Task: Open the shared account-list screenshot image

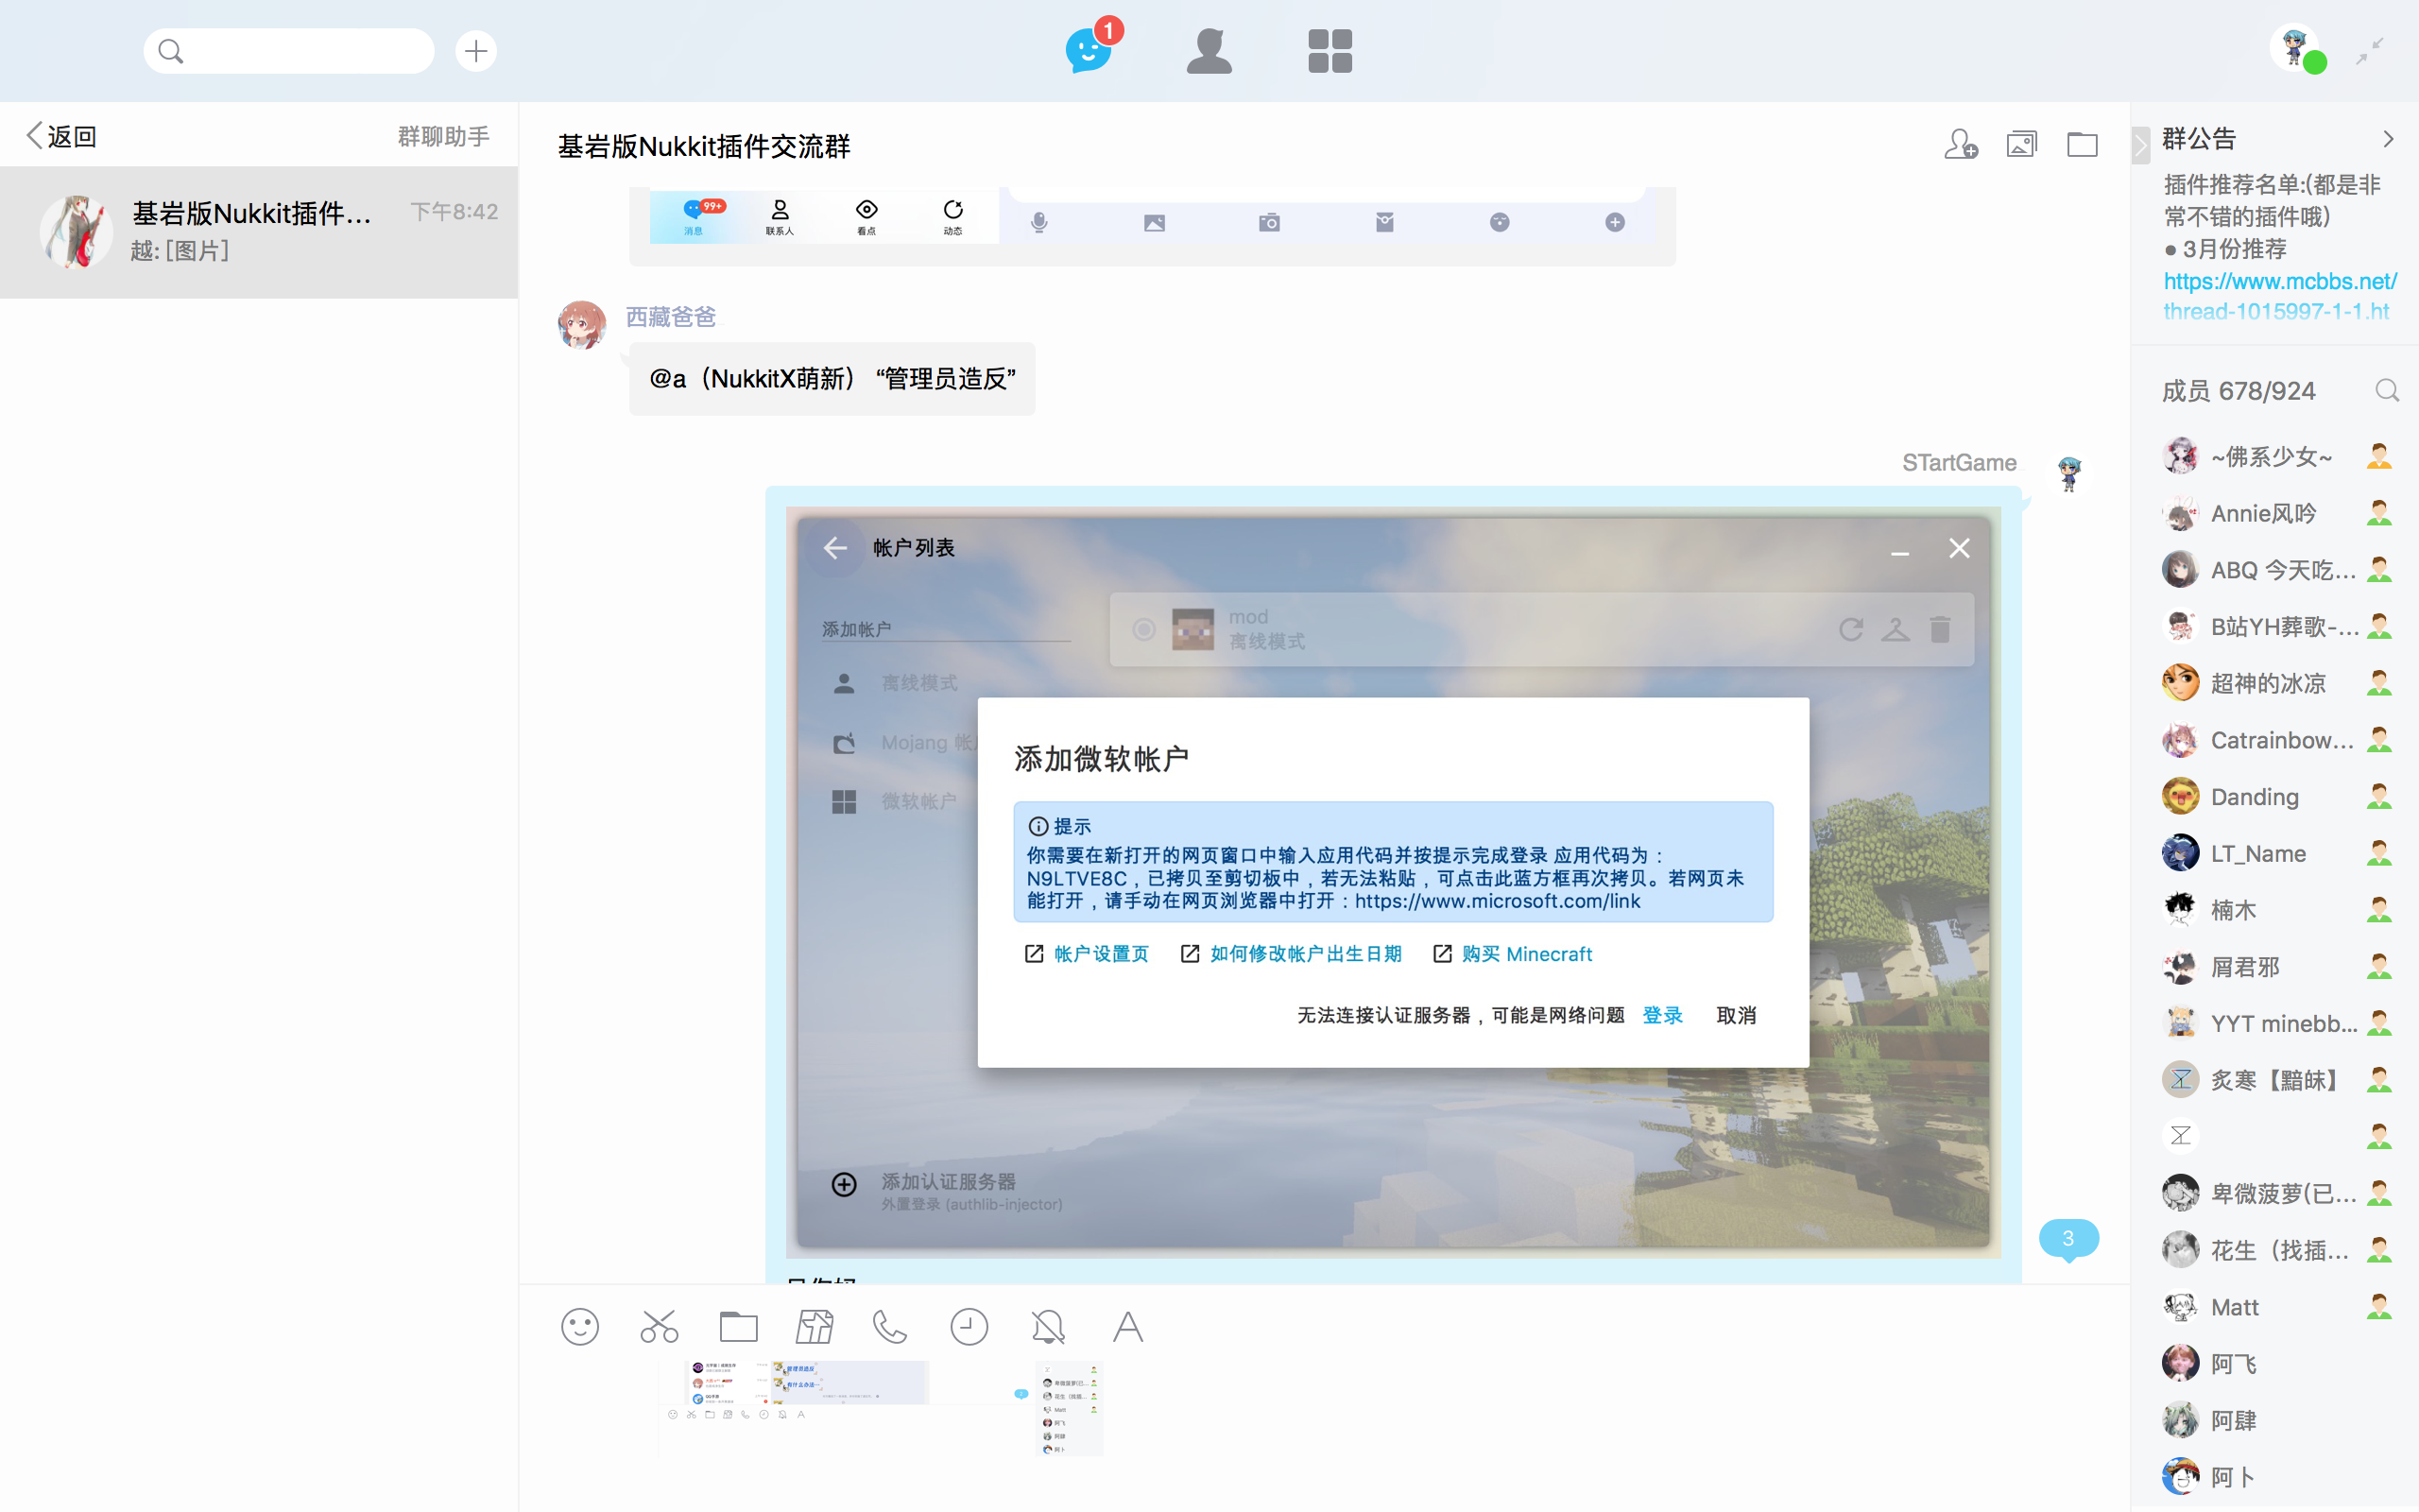Action: point(1393,881)
